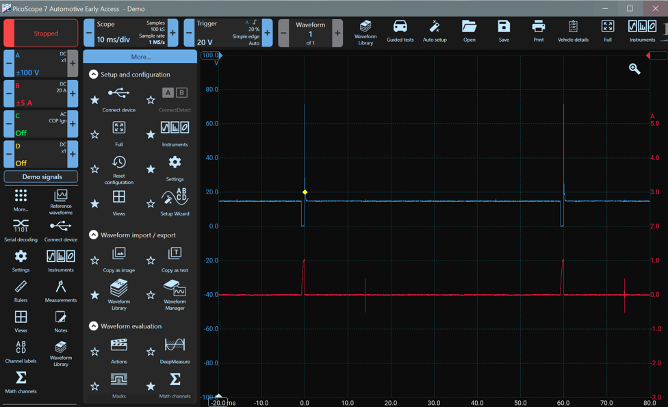Toggle favorite star next to DeepMeasure

151,352
